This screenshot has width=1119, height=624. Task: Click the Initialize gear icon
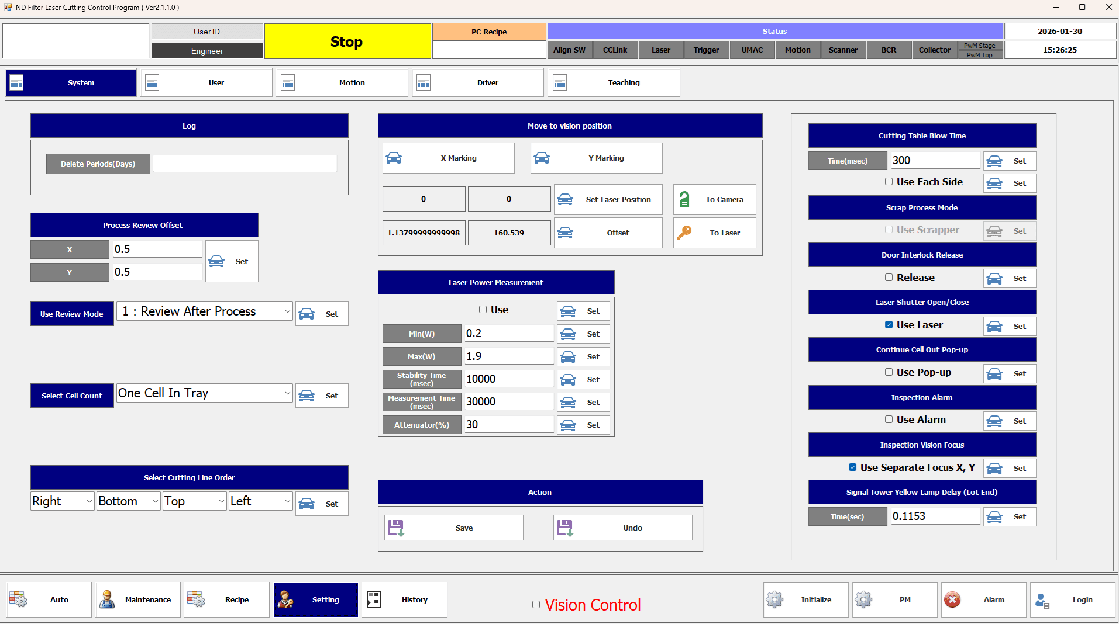(774, 599)
